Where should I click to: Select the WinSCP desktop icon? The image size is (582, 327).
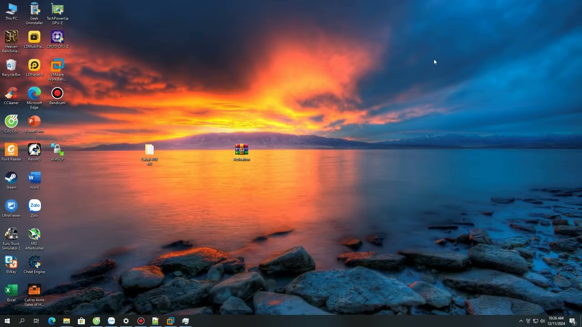(x=57, y=153)
